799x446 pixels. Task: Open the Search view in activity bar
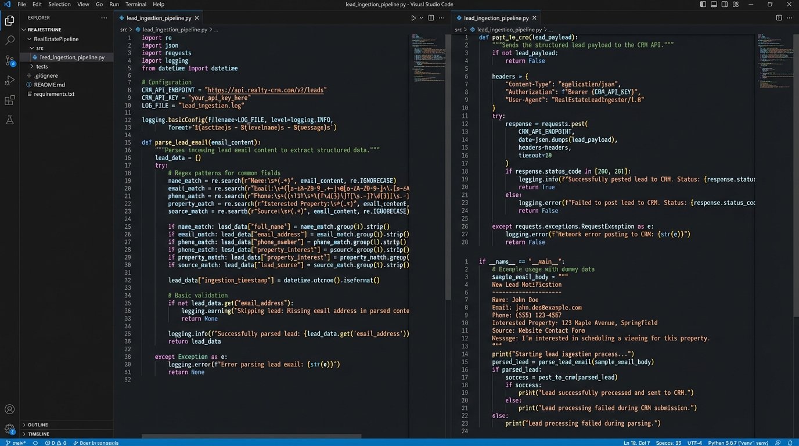pos(10,41)
